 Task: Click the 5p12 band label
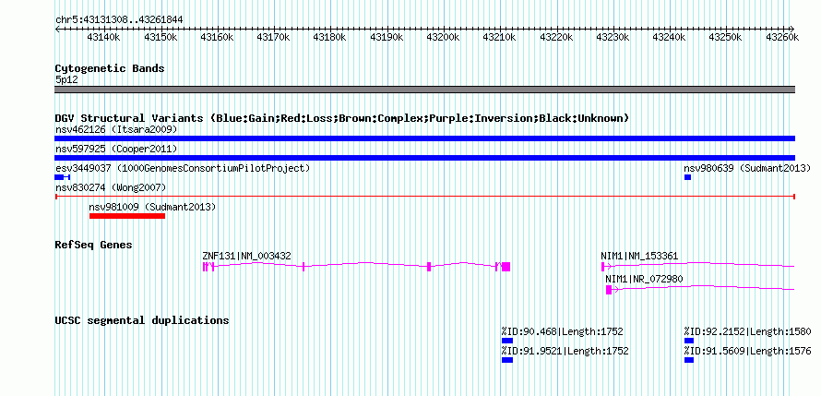(x=65, y=80)
